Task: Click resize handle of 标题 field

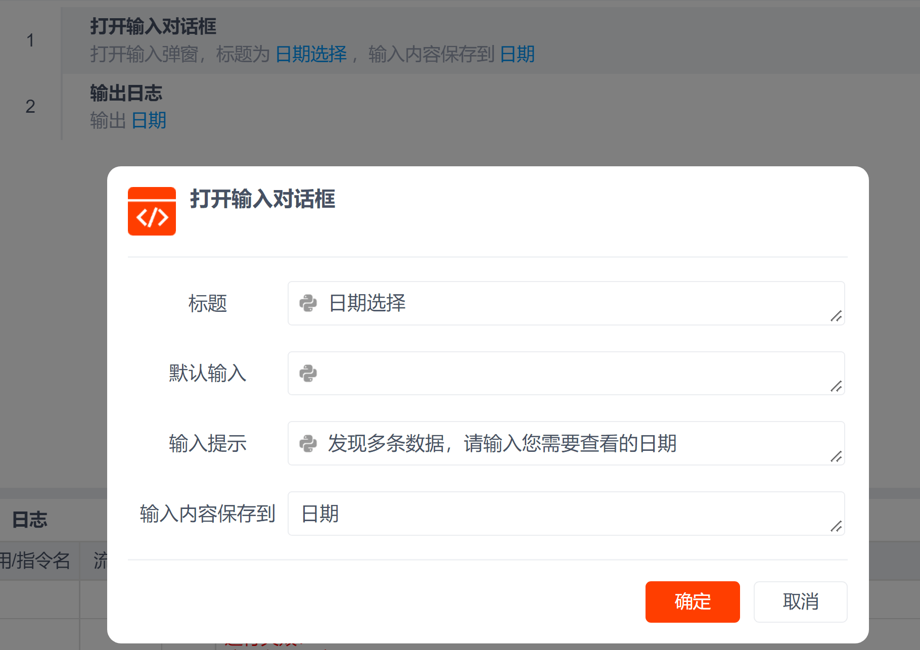Action: coord(836,316)
